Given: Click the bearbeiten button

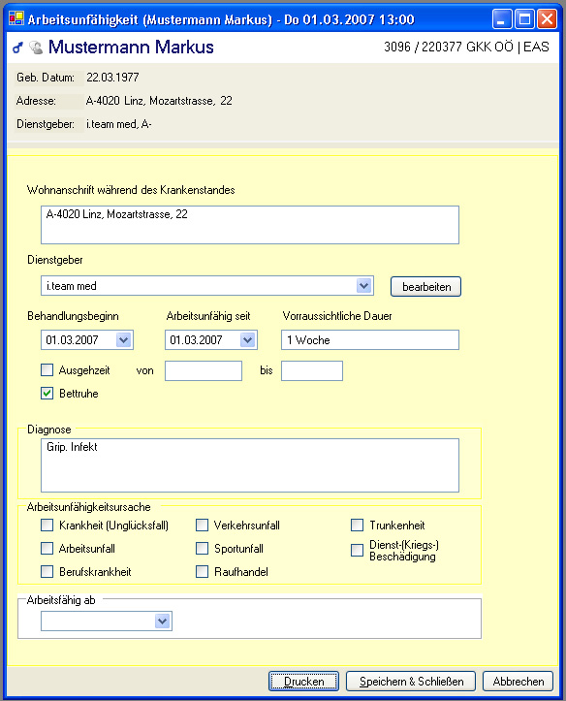Looking at the screenshot, I should click(425, 287).
